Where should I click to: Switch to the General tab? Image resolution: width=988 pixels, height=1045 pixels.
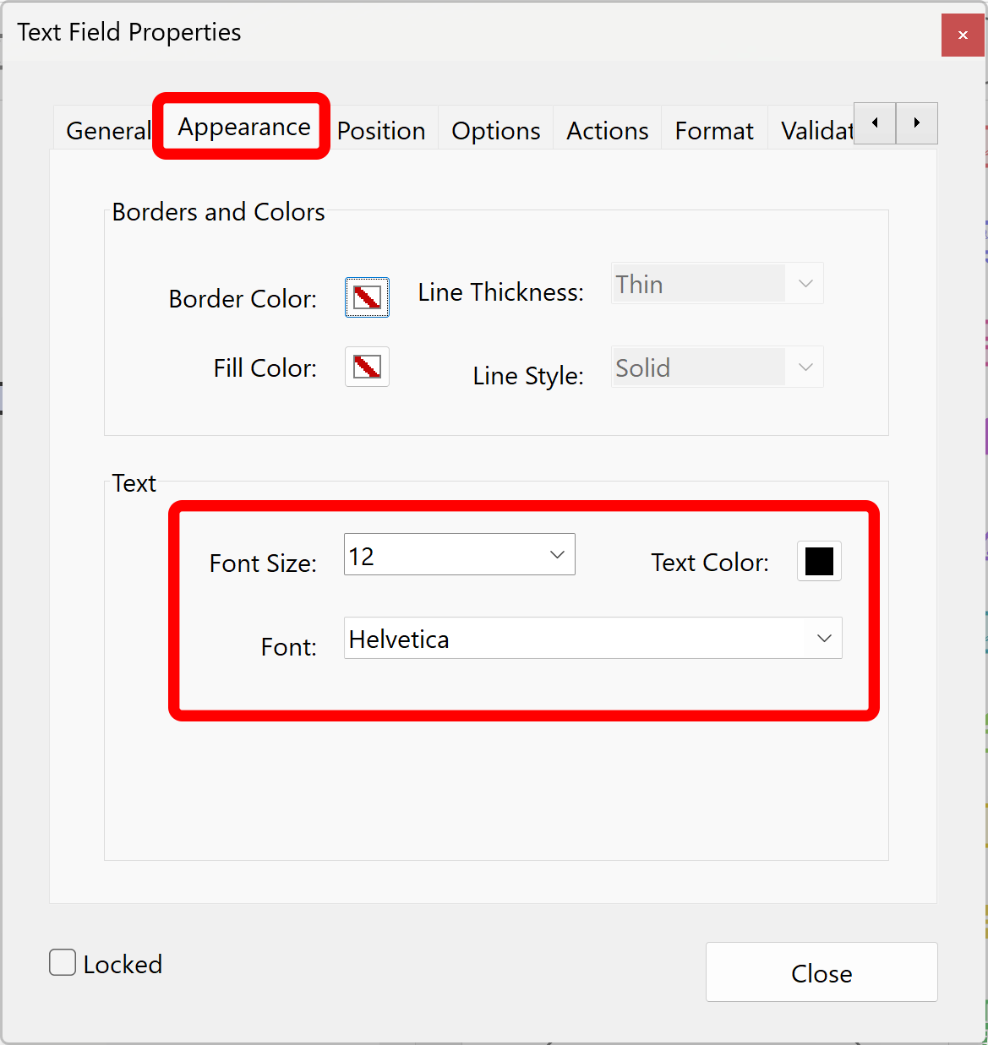click(x=106, y=130)
